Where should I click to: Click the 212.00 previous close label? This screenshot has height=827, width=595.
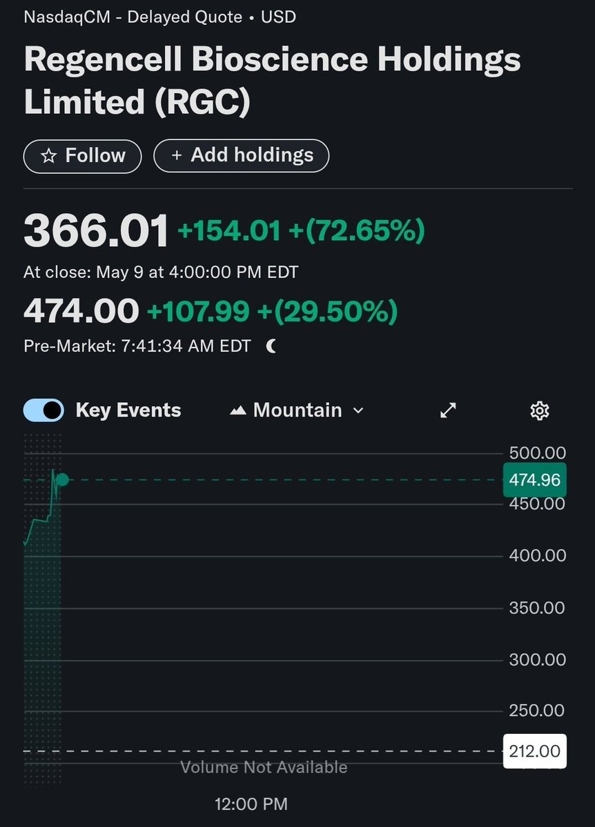535,751
